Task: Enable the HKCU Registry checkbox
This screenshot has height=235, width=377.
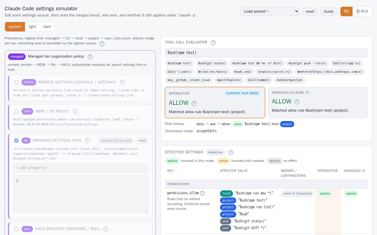Action: coord(16,229)
